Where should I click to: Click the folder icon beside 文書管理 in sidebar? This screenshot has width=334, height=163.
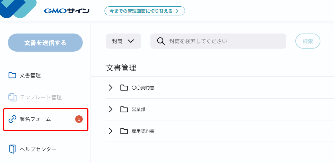(x=12, y=75)
